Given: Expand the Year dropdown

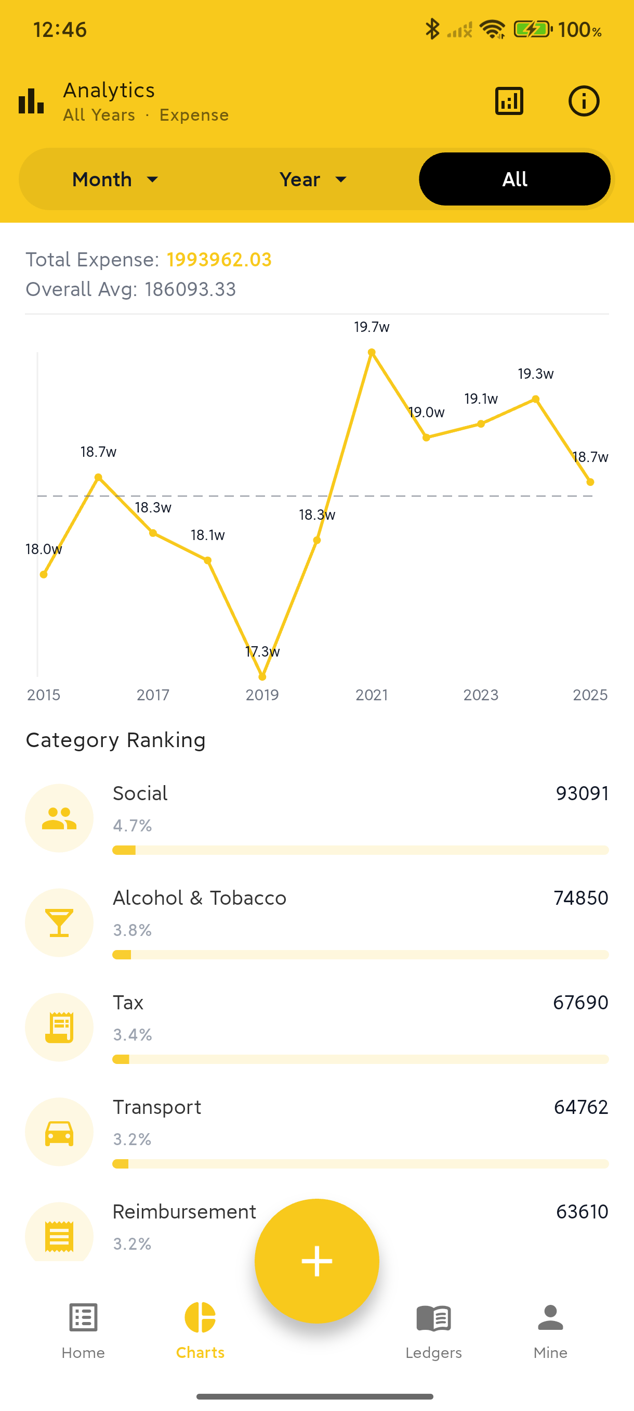Looking at the screenshot, I should pyautogui.click(x=313, y=179).
